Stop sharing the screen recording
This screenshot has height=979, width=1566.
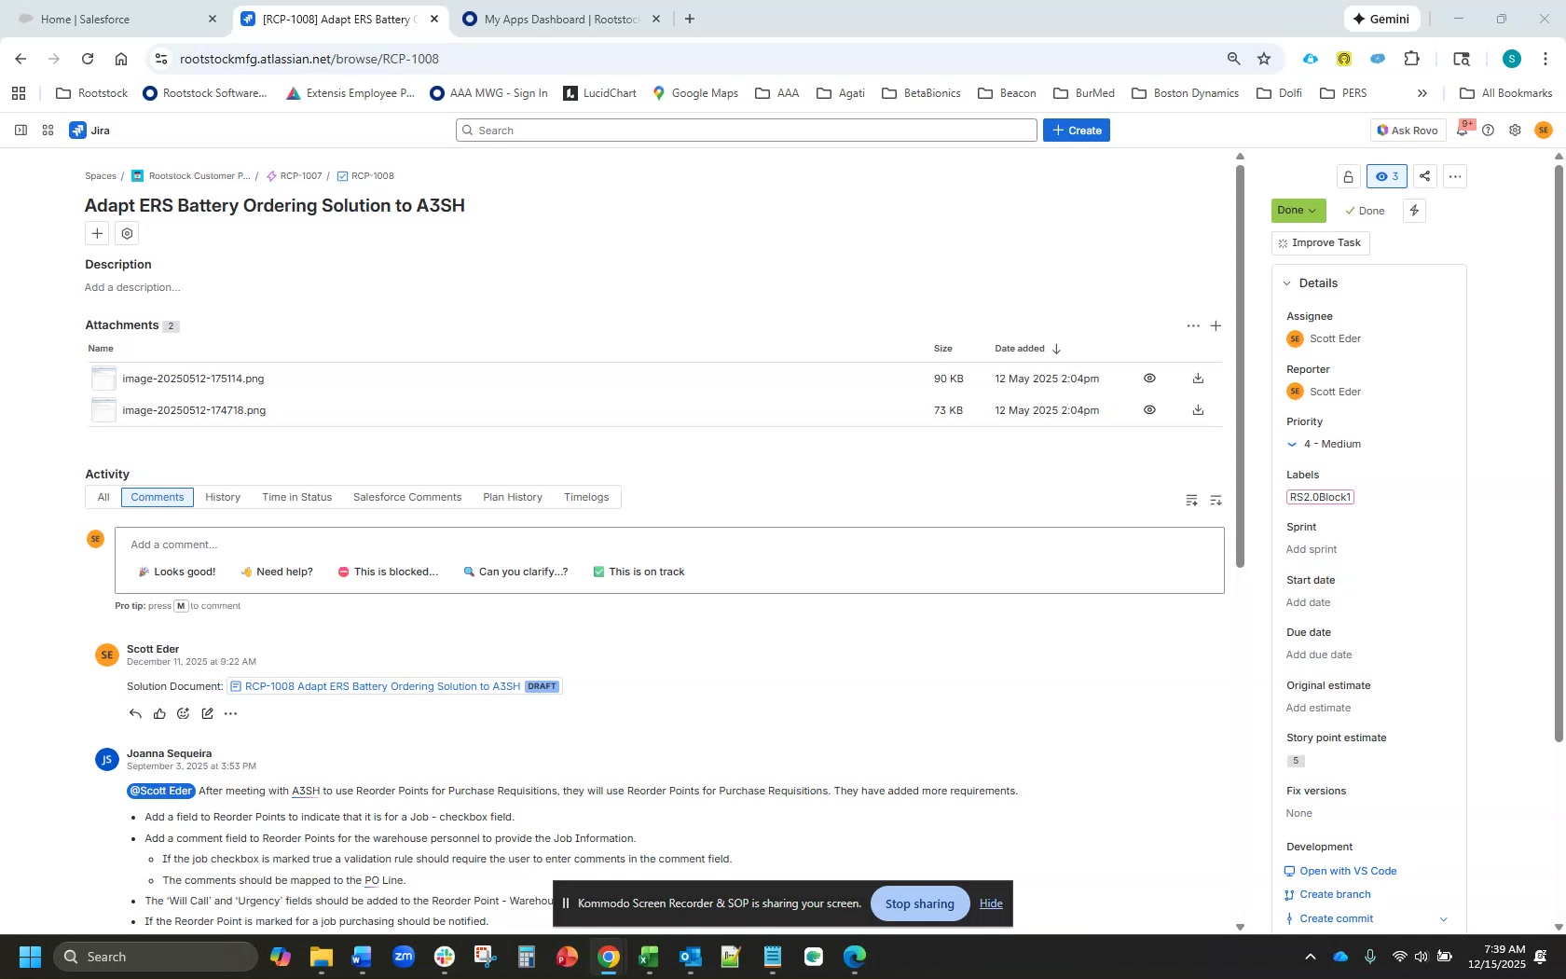pos(920,903)
